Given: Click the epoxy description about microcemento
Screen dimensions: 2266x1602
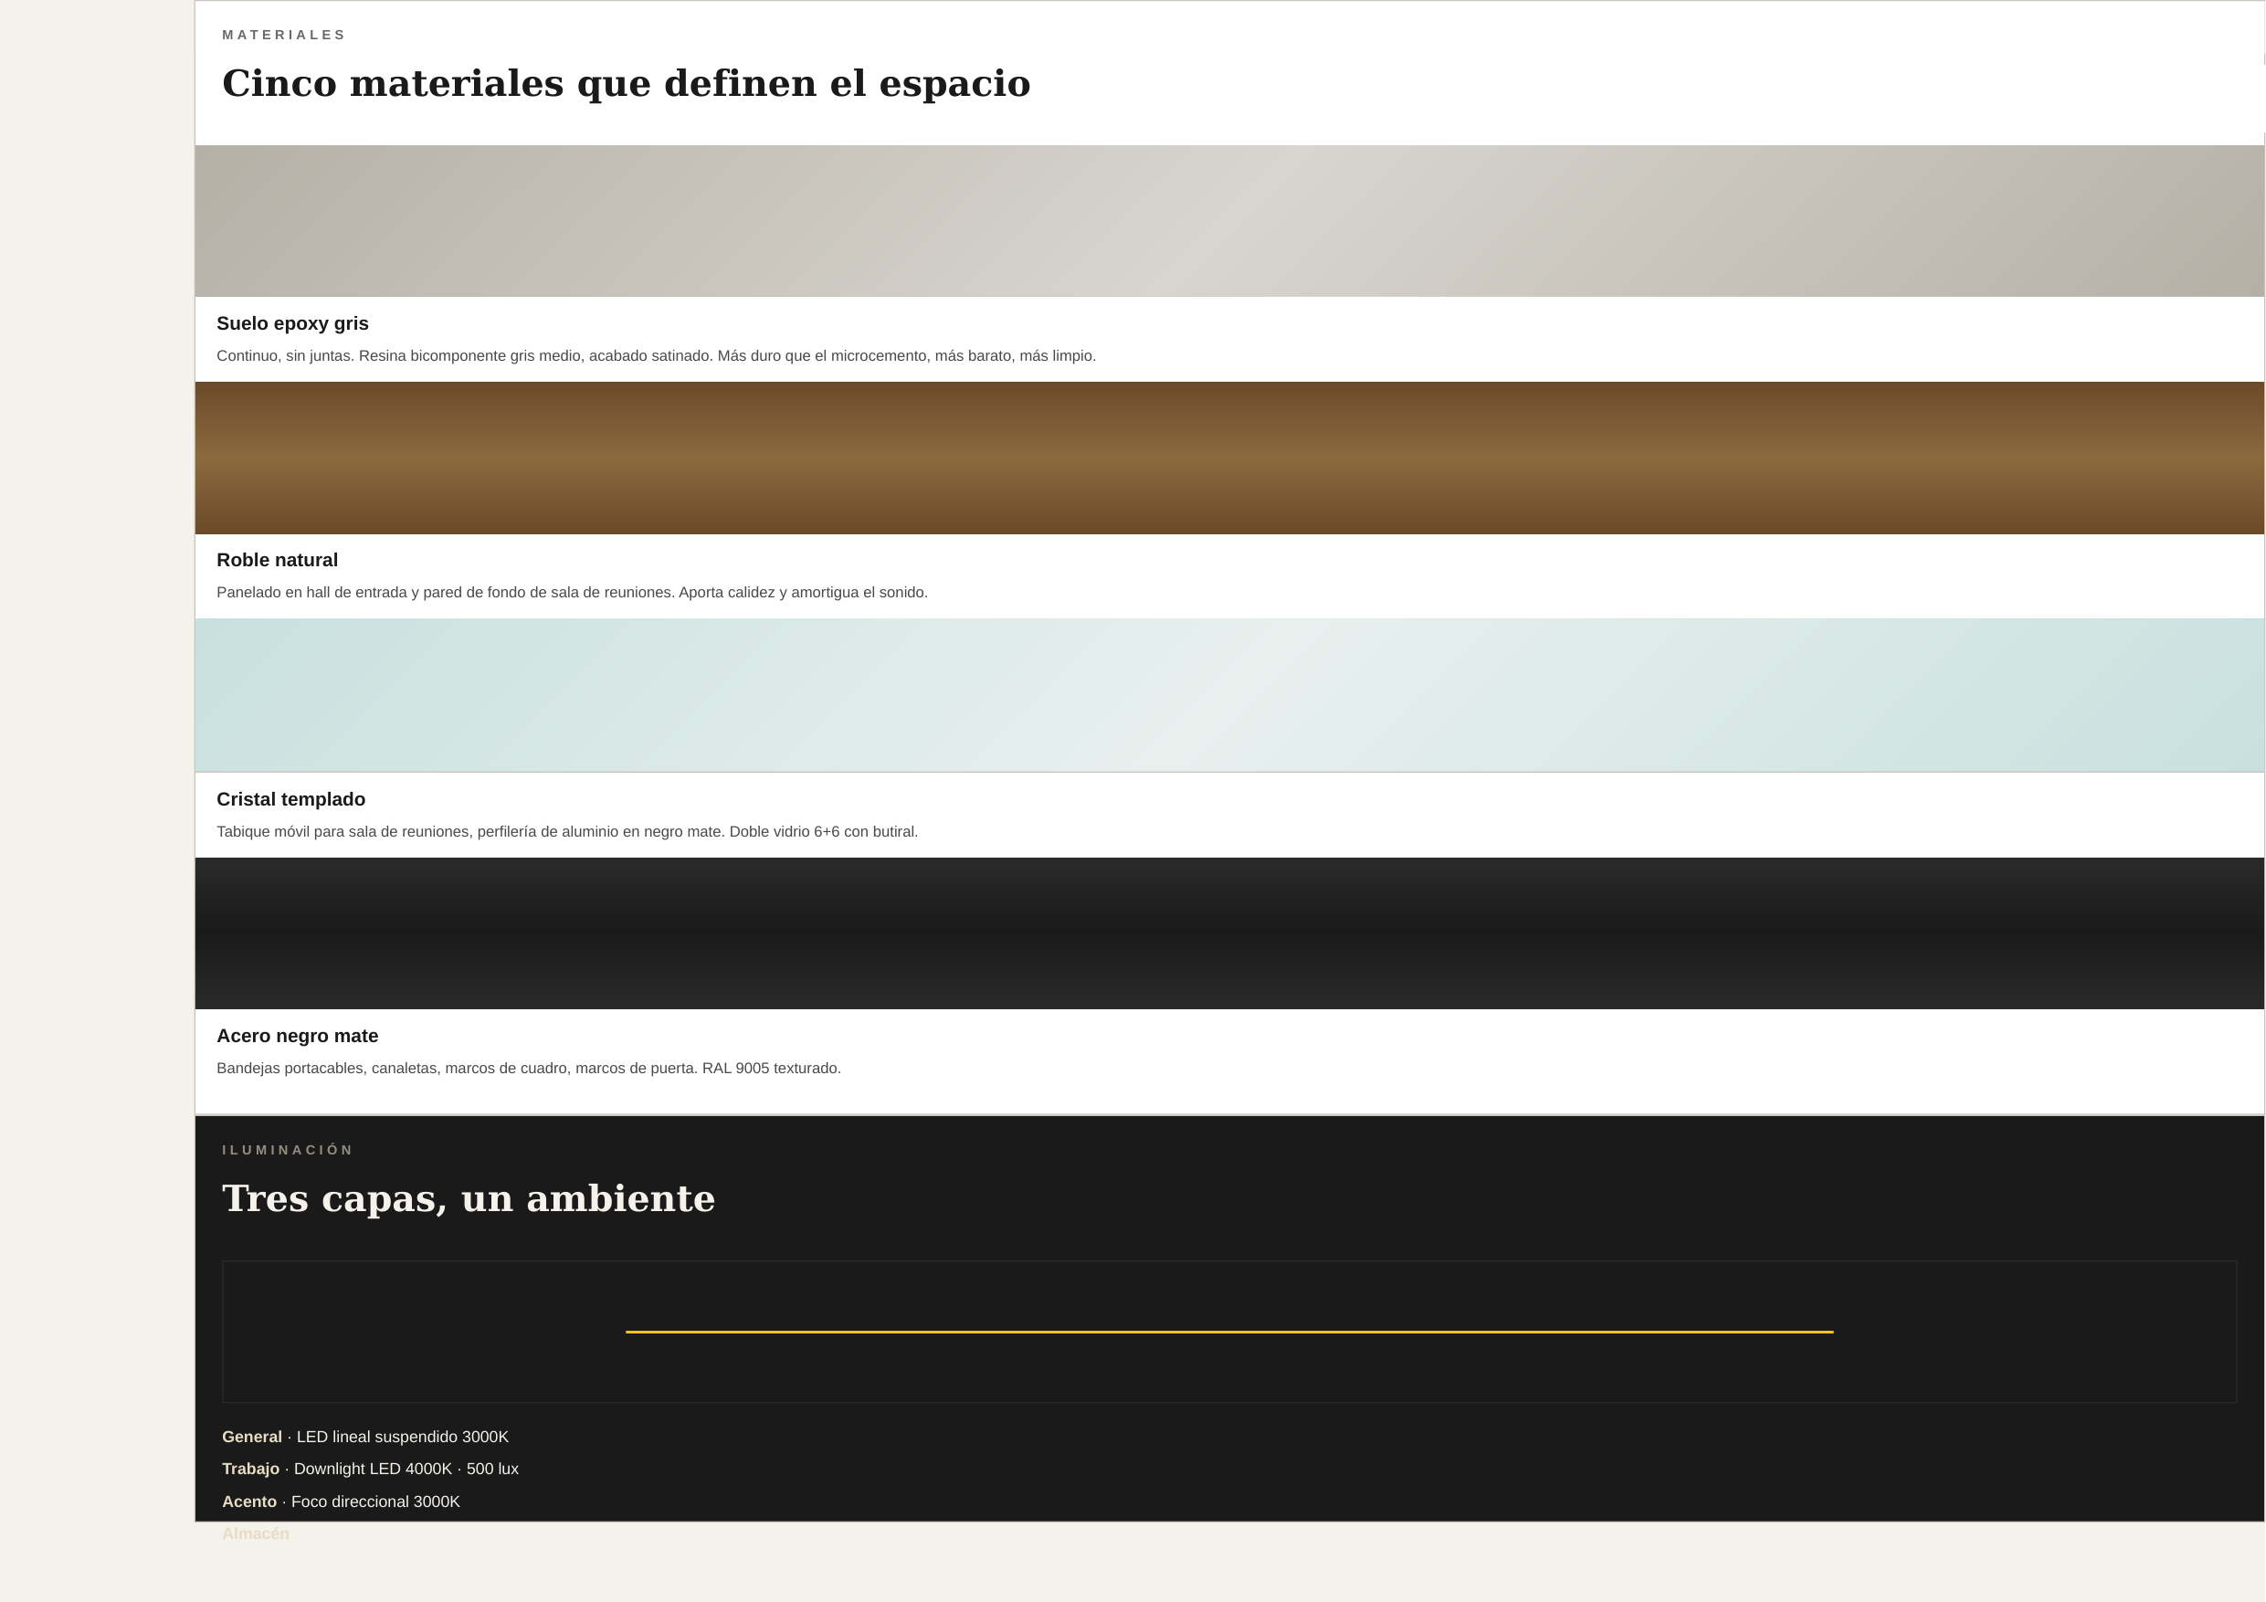Looking at the screenshot, I should click(x=657, y=356).
